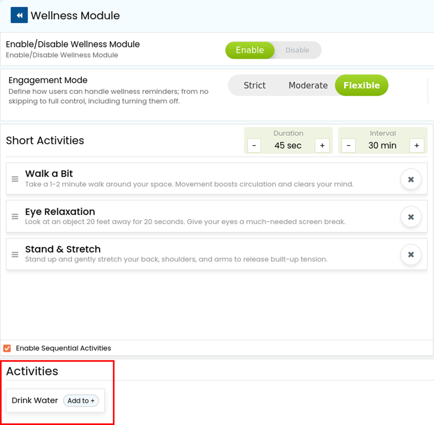The height and width of the screenshot is (425, 434).
Task: Click the Stand & Stretch title
Action: click(63, 249)
